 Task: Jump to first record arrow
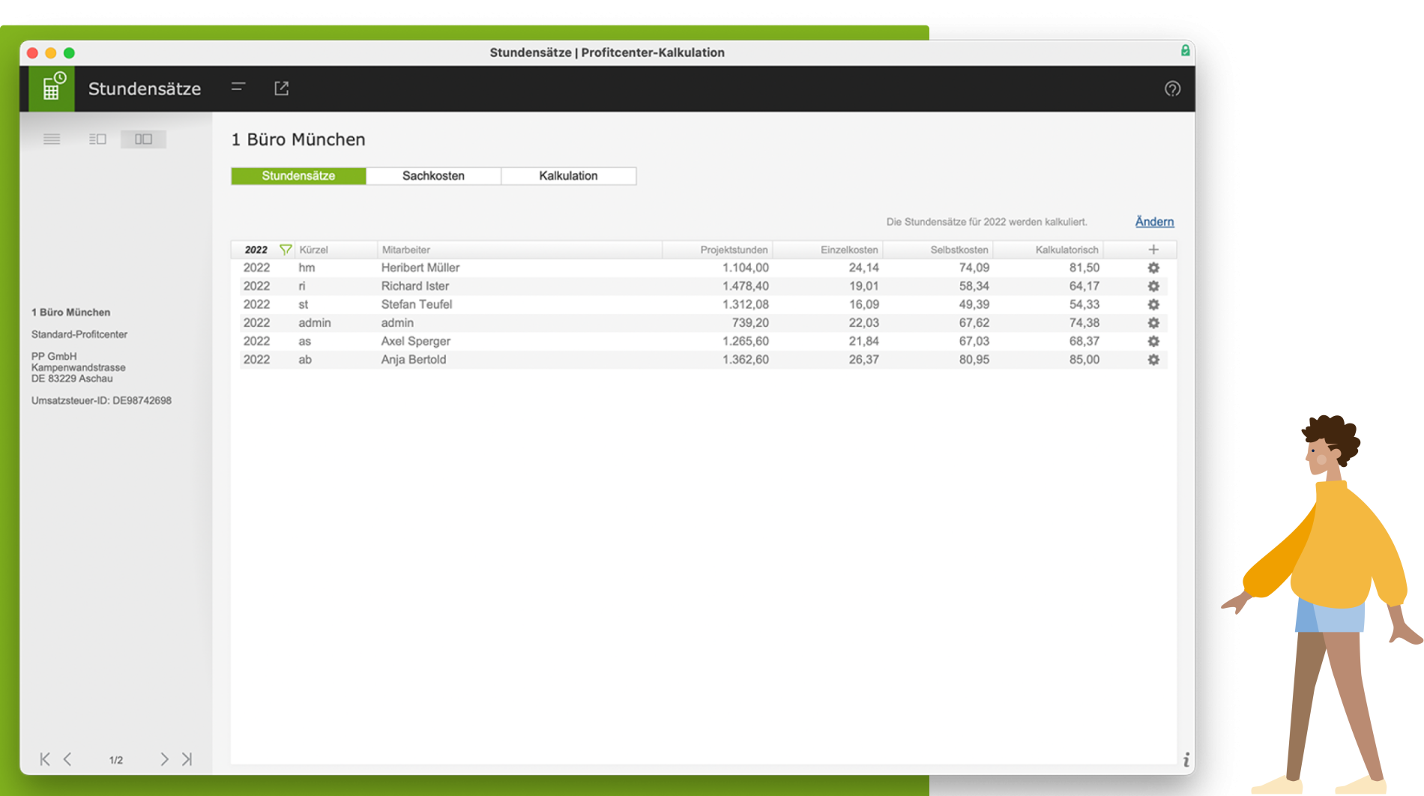[45, 759]
